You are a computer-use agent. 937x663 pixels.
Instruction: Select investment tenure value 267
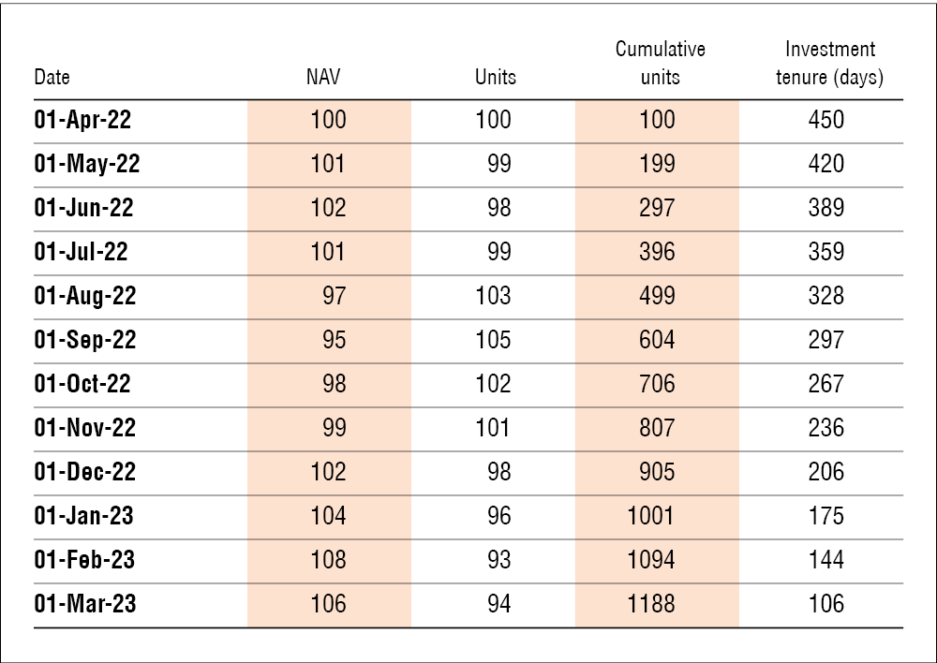(825, 384)
